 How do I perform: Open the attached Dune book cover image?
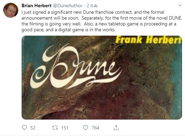[x=102, y=78]
